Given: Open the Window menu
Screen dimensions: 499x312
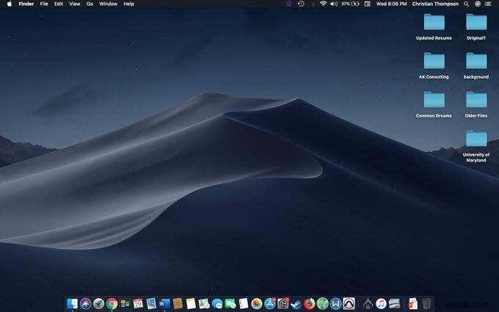Looking at the screenshot, I should pos(108,4).
